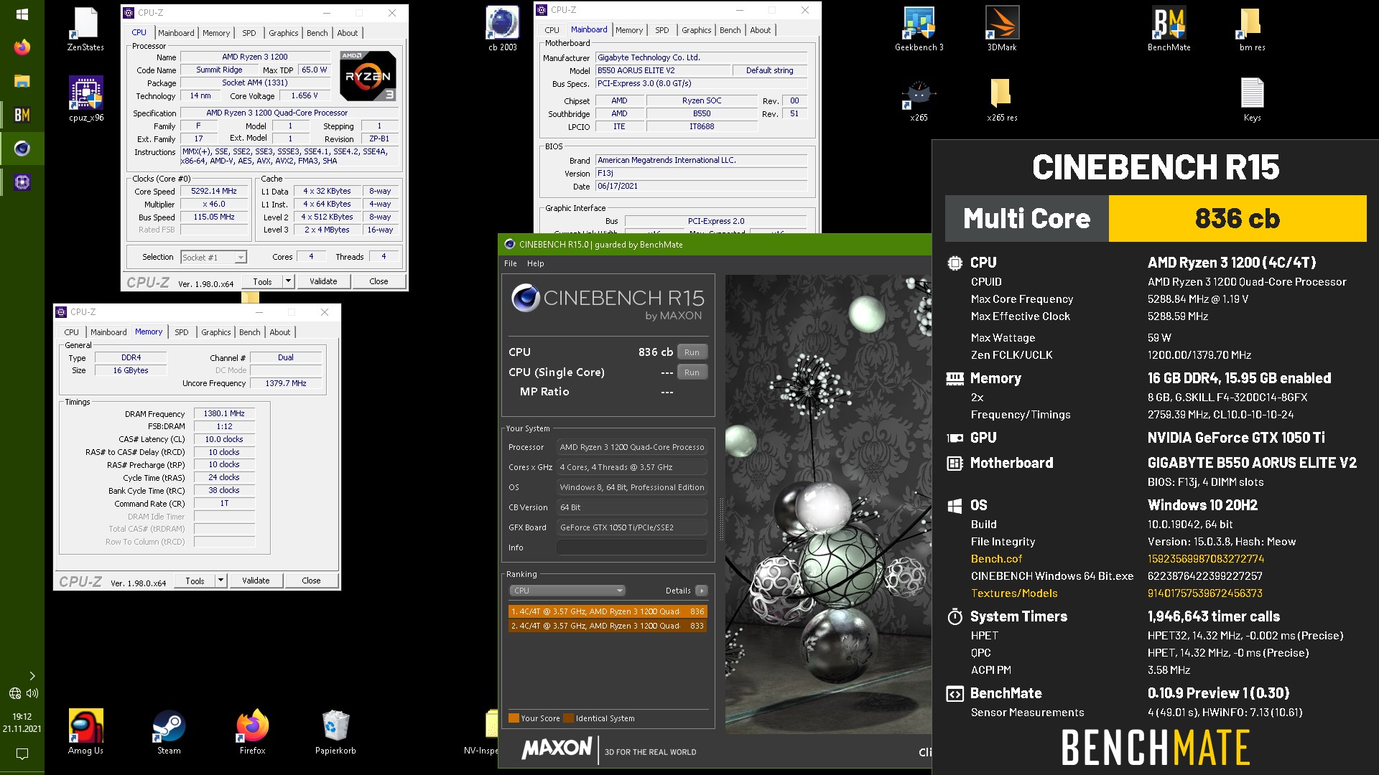Open cpuz_x96 desktop icon

86,99
